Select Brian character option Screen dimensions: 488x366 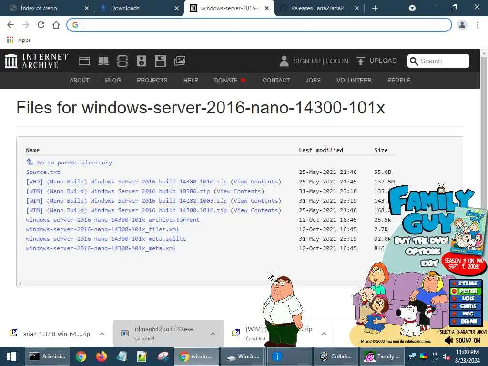(x=466, y=322)
